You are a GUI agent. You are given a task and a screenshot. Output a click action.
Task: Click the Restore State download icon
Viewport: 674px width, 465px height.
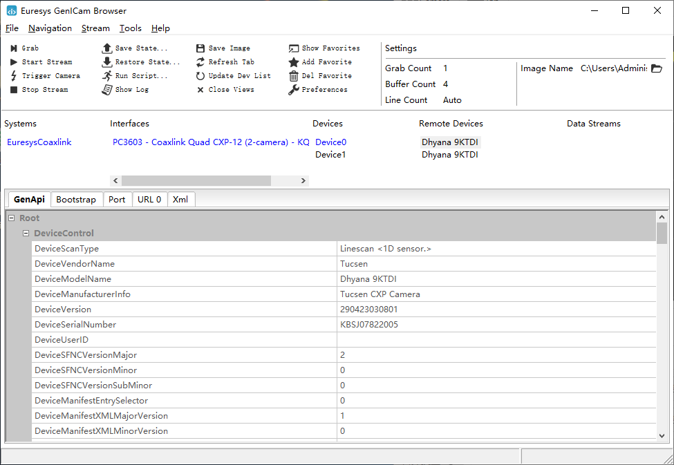(107, 62)
